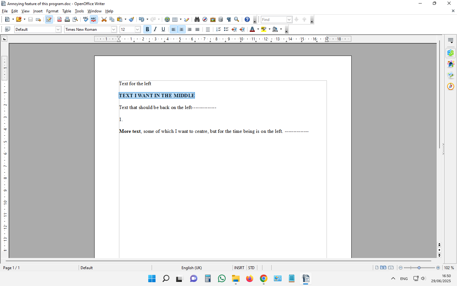Open OpenOffice Help question mark
This screenshot has height=286, width=457.
(x=247, y=19)
